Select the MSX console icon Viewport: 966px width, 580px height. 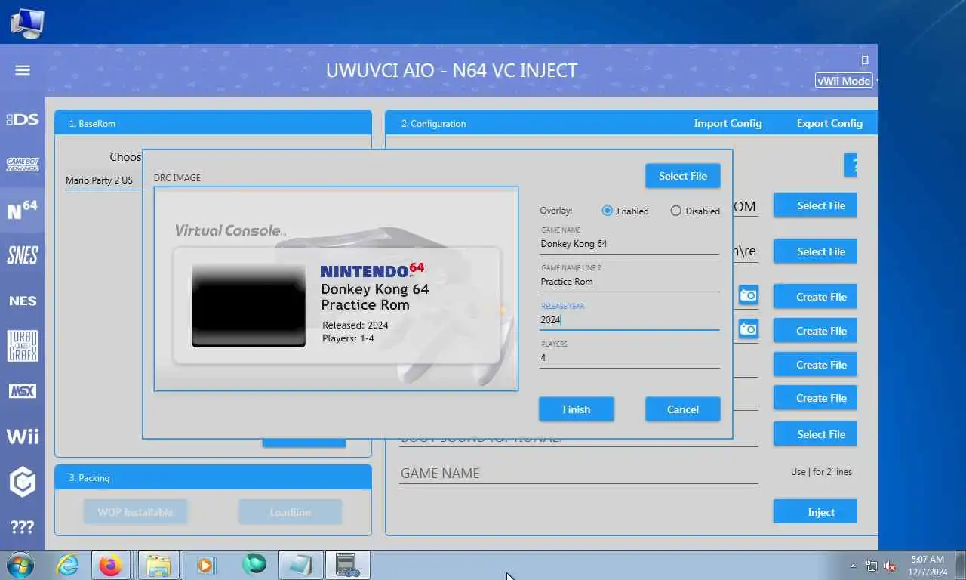point(23,391)
